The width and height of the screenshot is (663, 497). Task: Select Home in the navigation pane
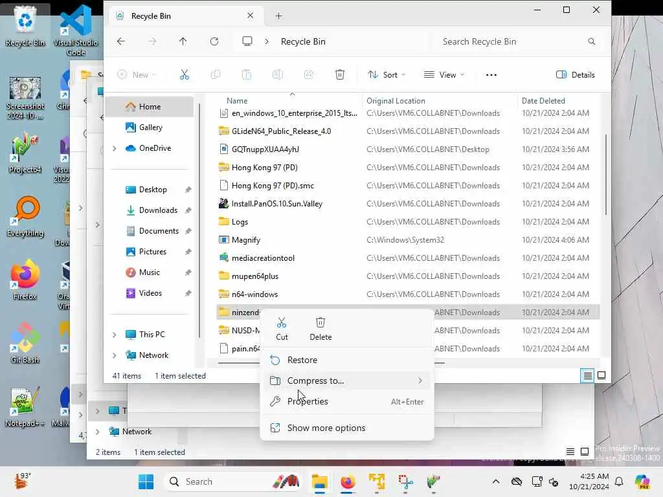pyautogui.click(x=149, y=107)
